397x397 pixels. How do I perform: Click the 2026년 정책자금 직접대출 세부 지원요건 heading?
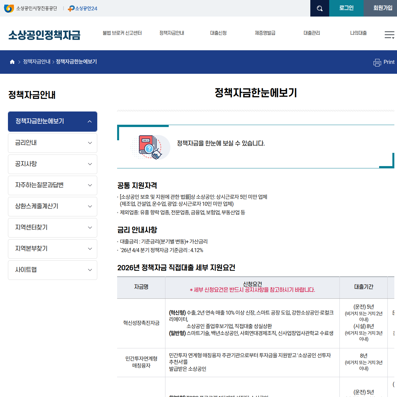click(x=176, y=268)
